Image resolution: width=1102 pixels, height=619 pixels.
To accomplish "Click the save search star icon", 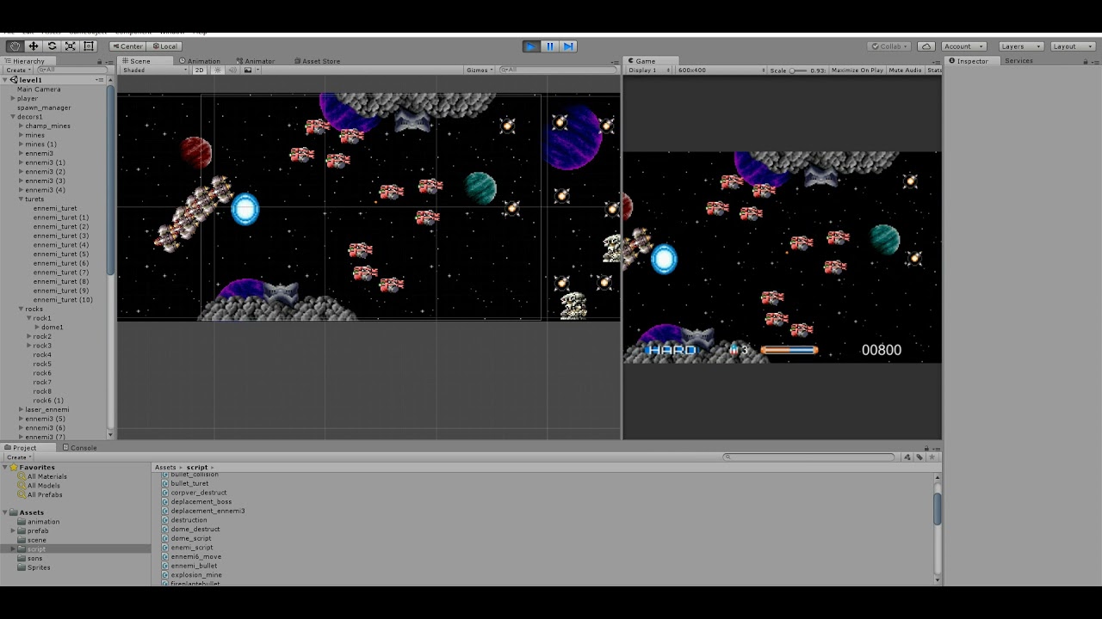I will tap(932, 457).
